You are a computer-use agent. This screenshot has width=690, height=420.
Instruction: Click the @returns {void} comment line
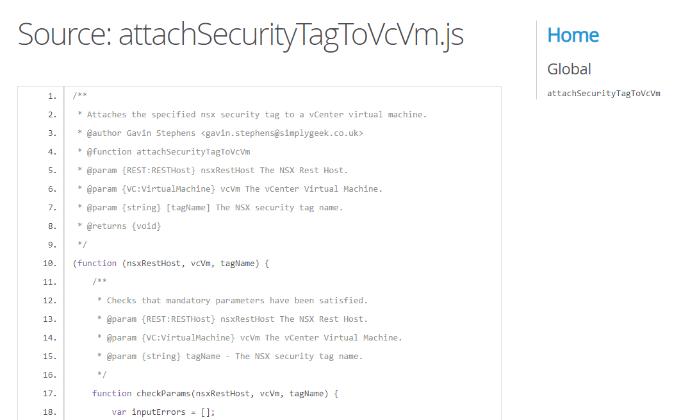coord(119,226)
